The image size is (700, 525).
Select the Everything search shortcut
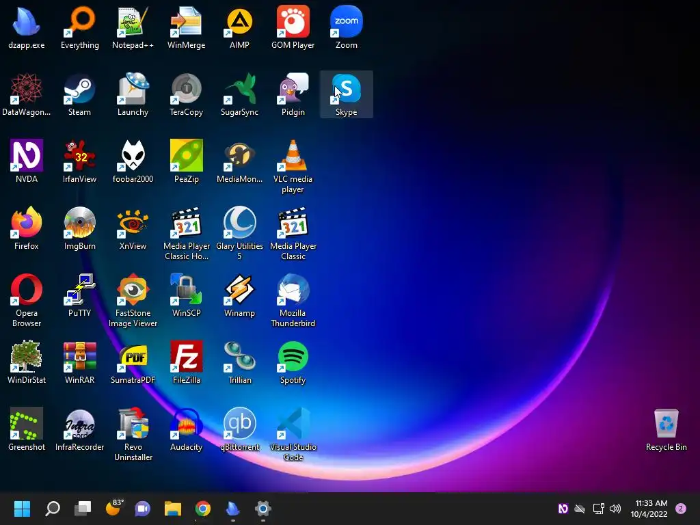(x=79, y=27)
